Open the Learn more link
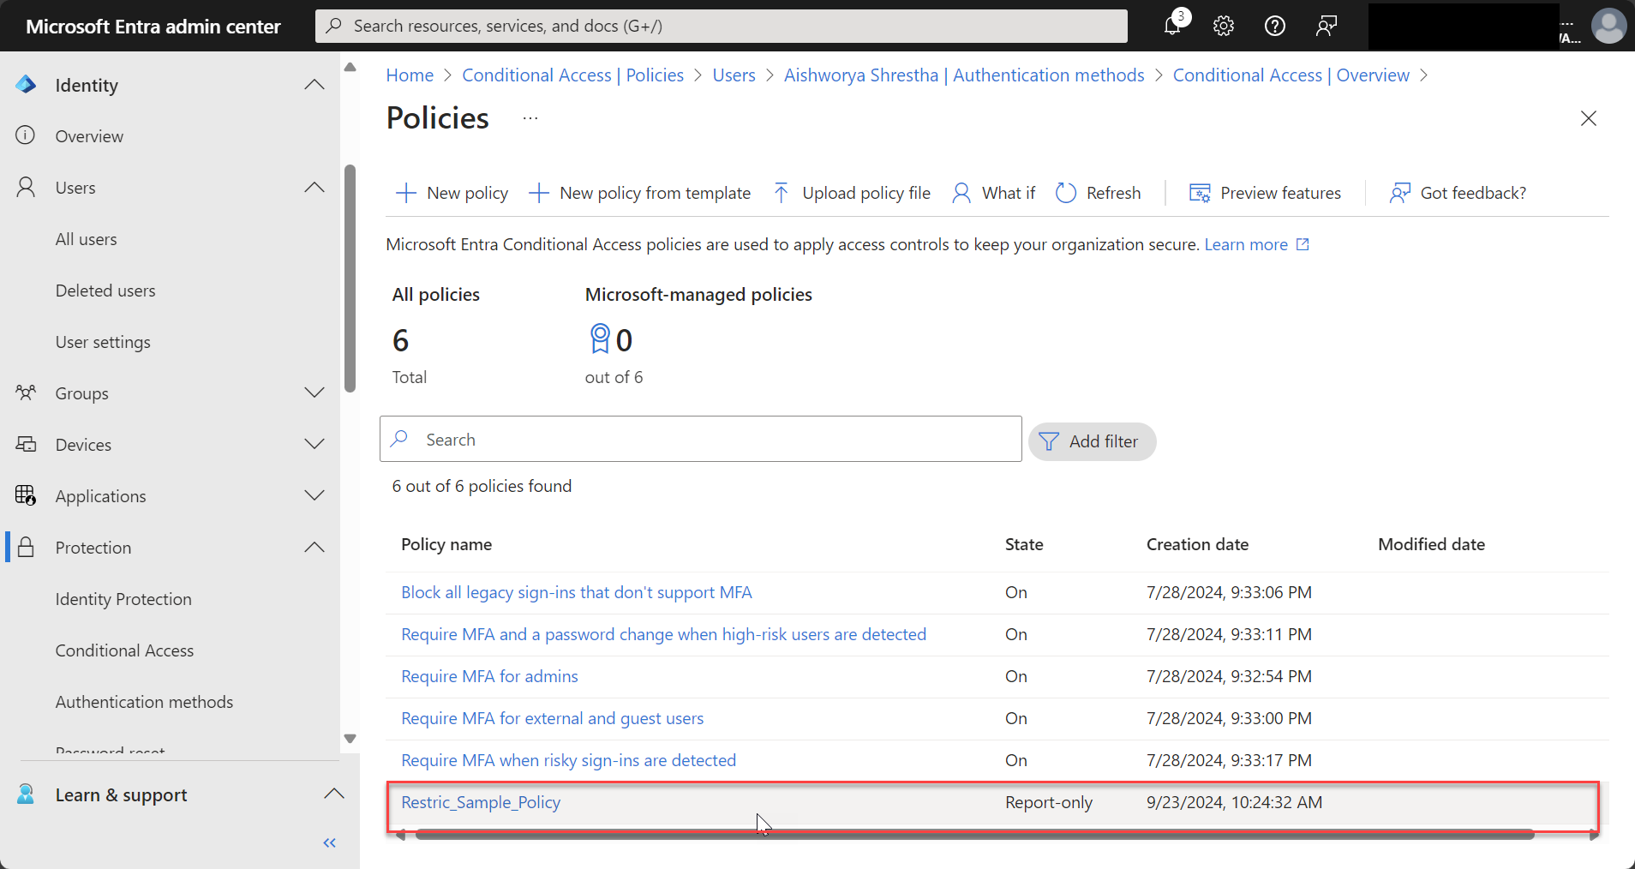Viewport: 1635px width, 869px height. click(x=1246, y=244)
